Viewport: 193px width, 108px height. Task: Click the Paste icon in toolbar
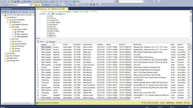pos(52,1)
